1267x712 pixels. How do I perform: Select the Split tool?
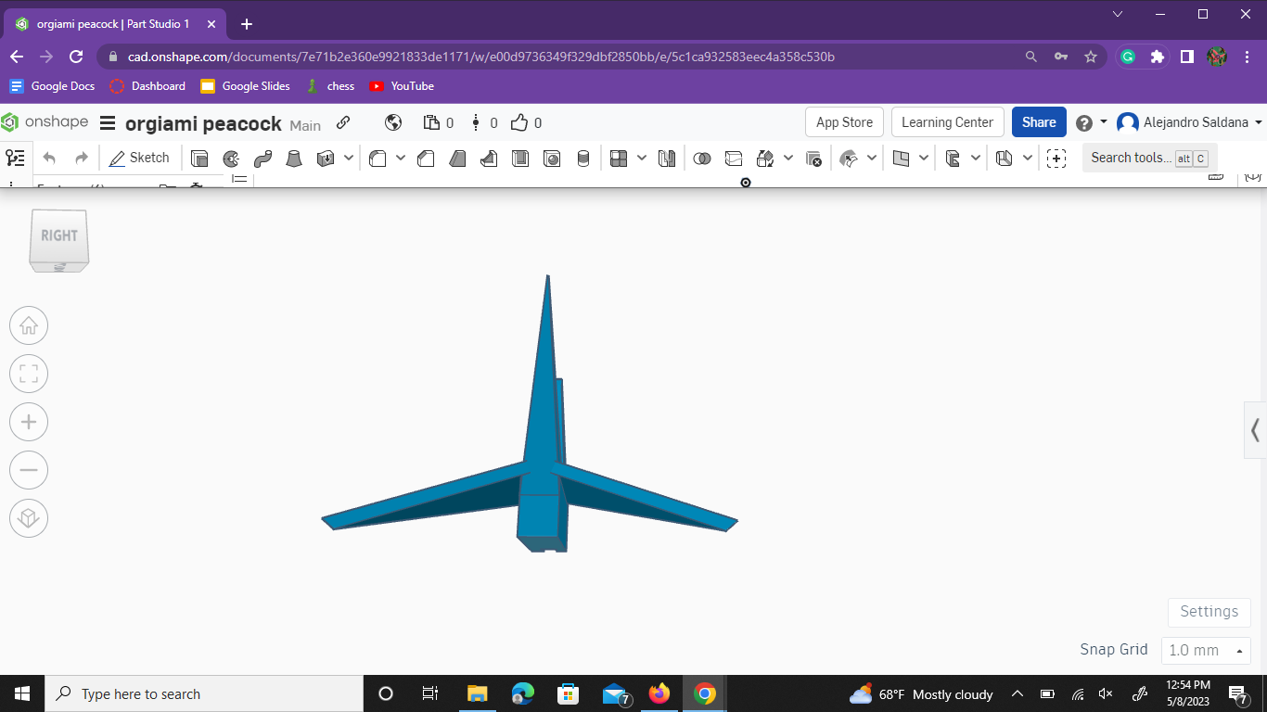(x=734, y=159)
